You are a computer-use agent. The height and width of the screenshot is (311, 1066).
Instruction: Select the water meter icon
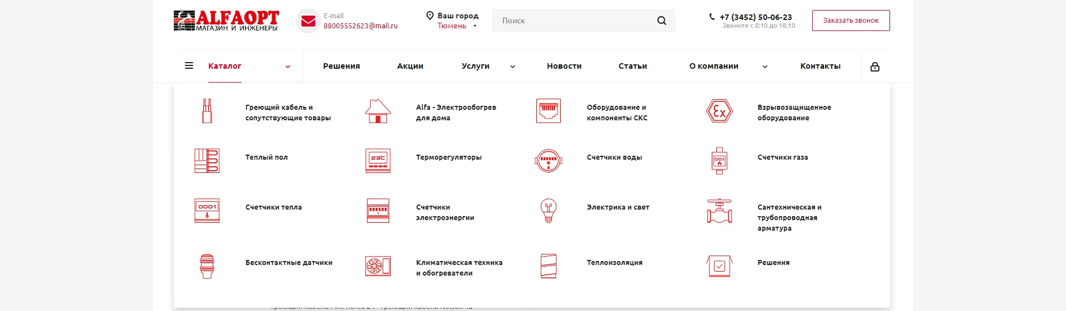(549, 161)
